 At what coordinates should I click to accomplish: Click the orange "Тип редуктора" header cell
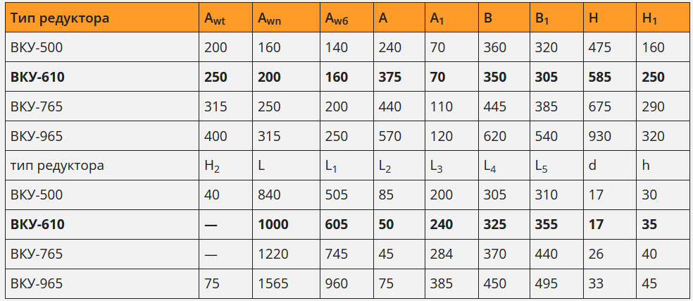60,19
